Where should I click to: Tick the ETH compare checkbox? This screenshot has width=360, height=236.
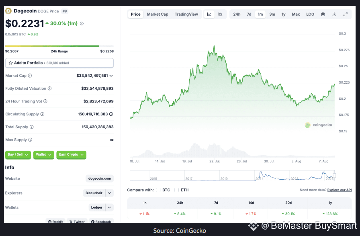pyautogui.click(x=176, y=190)
